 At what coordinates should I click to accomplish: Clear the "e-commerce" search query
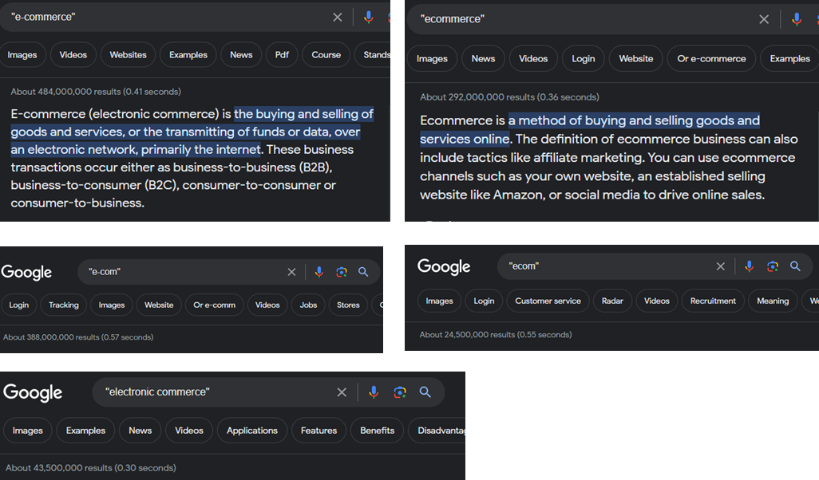338,18
